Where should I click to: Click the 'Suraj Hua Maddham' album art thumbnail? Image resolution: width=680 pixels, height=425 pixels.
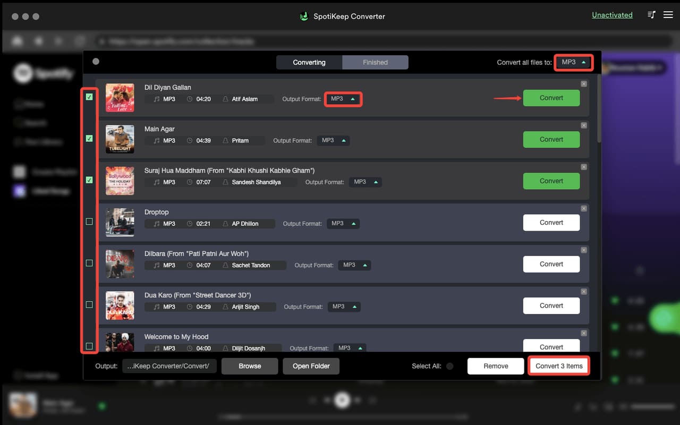click(120, 181)
